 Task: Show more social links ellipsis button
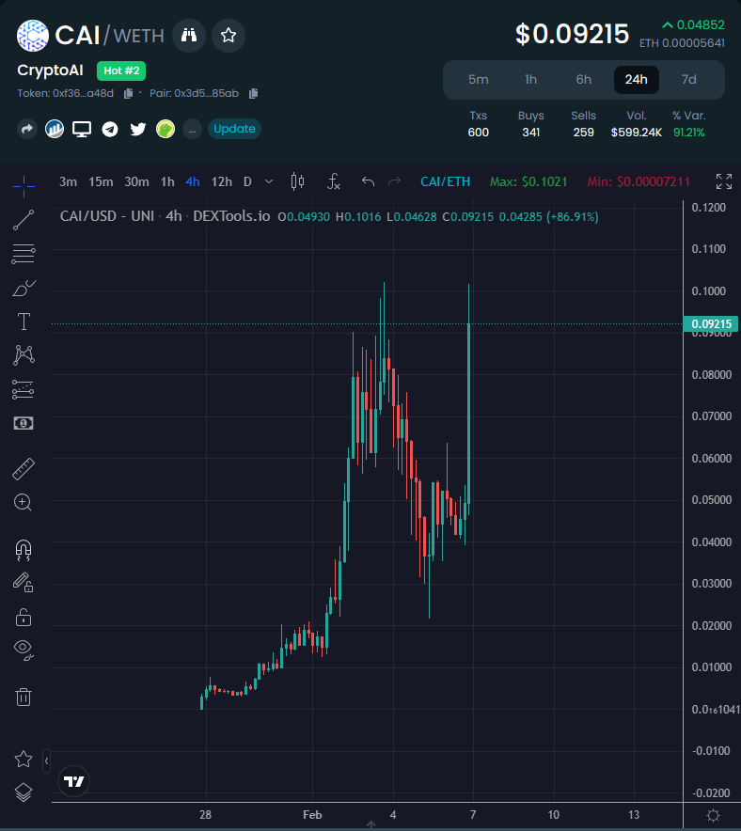pyautogui.click(x=192, y=129)
